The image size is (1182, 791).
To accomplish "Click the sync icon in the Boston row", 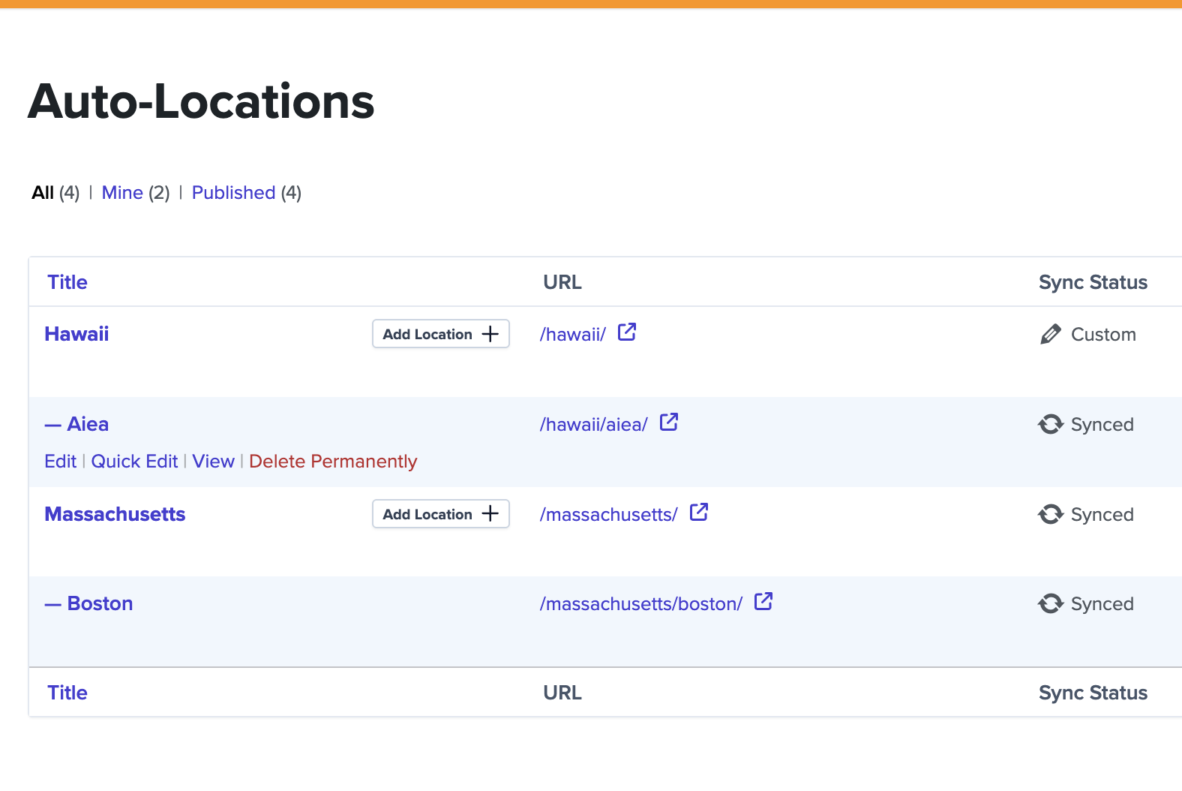I will (x=1050, y=604).
